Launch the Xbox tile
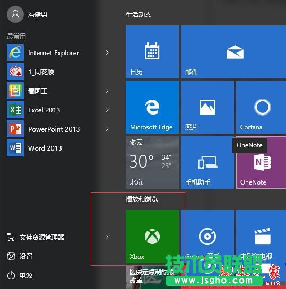This screenshot has width=286, height=289. click(152, 237)
